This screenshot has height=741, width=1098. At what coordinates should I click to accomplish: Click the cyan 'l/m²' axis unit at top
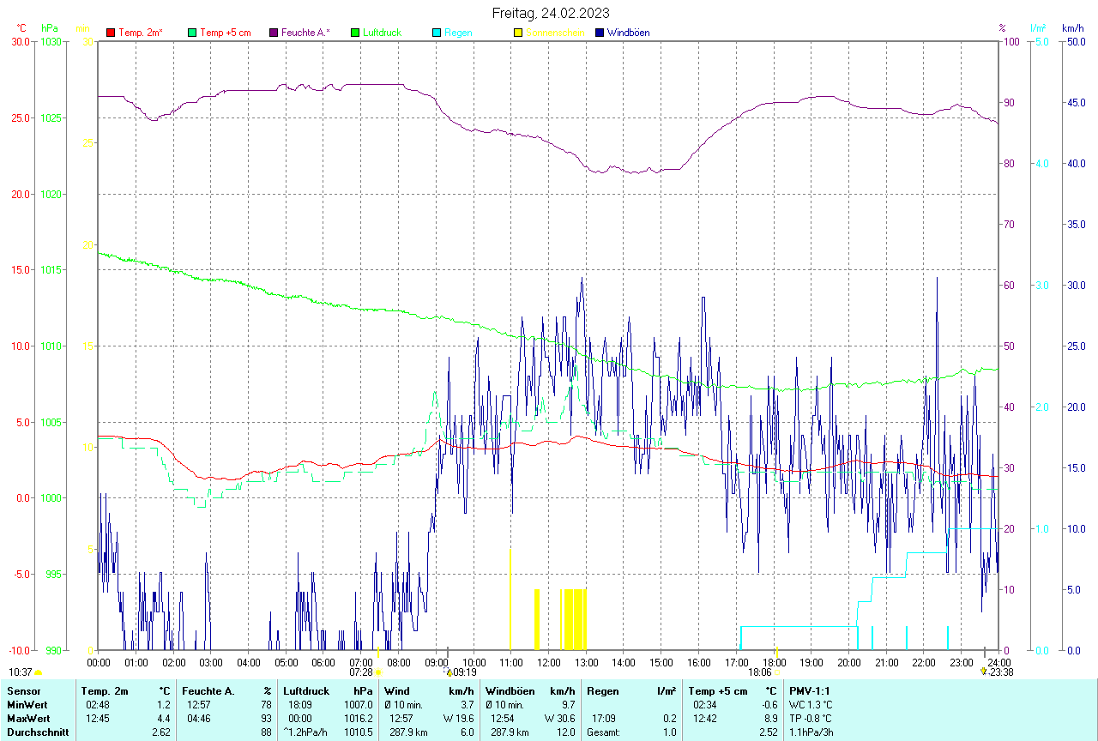coord(1038,28)
